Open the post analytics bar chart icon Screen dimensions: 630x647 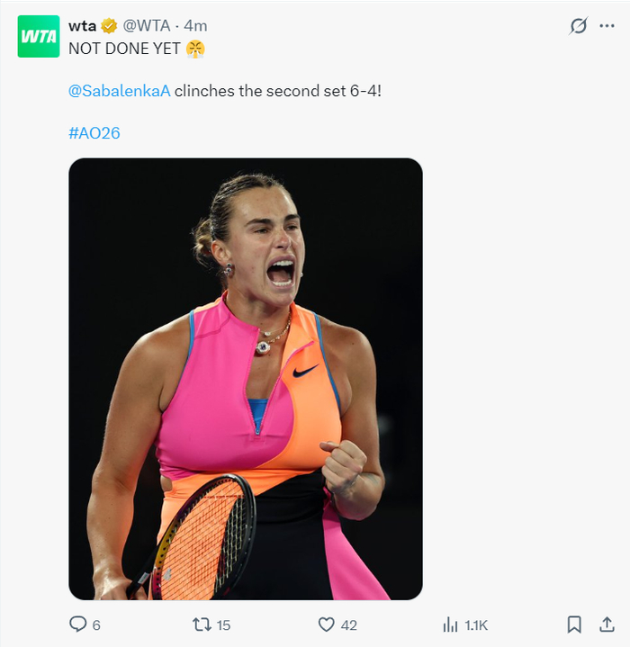(450, 625)
